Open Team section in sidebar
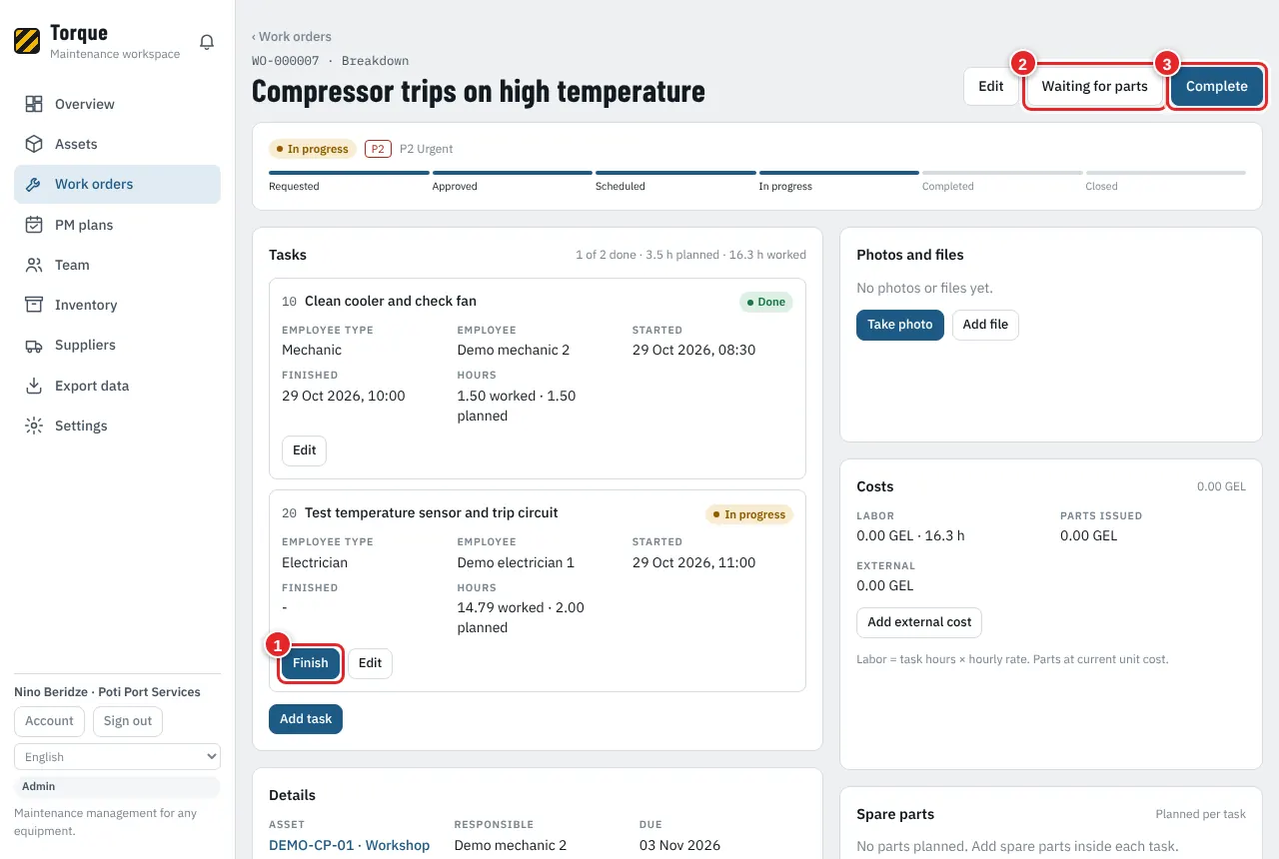This screenshot has width=1279, height=859. (117, 265)
